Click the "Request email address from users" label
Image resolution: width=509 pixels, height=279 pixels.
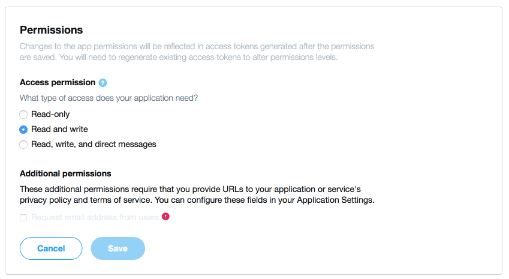tap(95, 217)
